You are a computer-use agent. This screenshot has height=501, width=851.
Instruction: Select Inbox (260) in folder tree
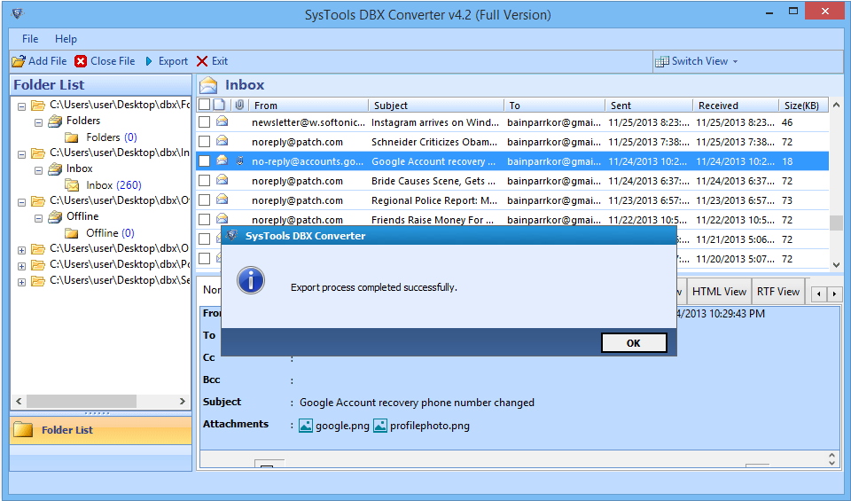[114, 185]
